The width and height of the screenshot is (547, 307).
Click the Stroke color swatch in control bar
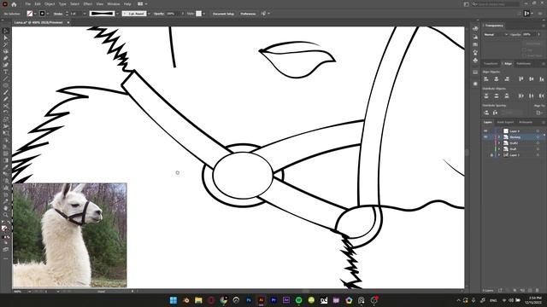tap(42, 14)
